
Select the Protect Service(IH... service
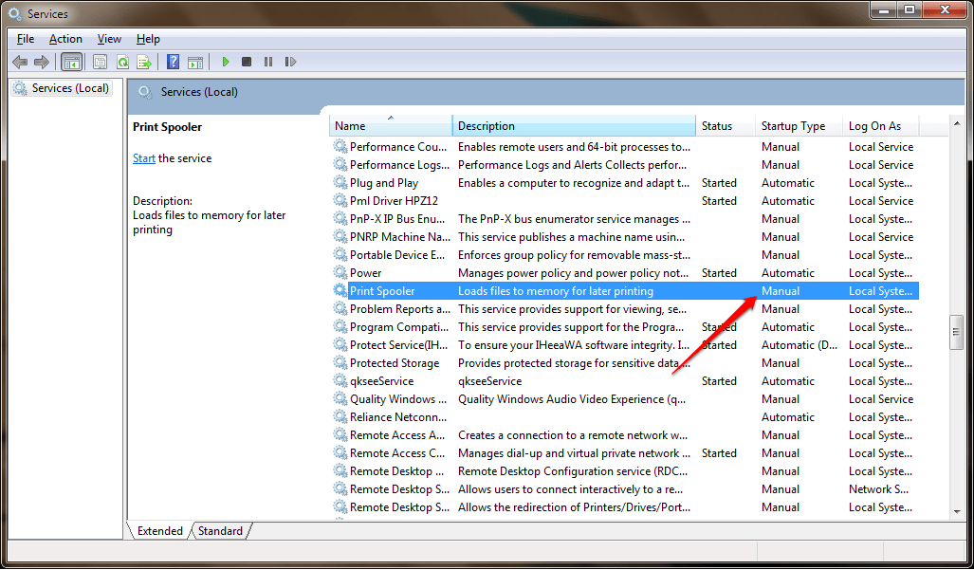pyautogui.click(x=398, y=344)
